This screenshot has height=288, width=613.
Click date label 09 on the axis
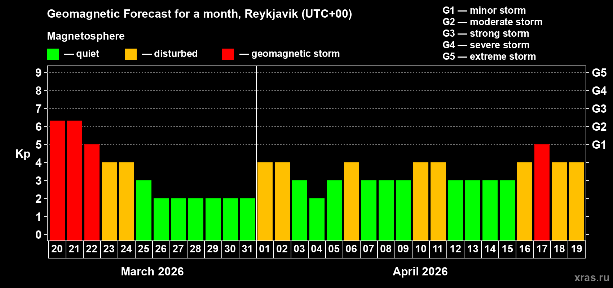click(x=403, y=249)
